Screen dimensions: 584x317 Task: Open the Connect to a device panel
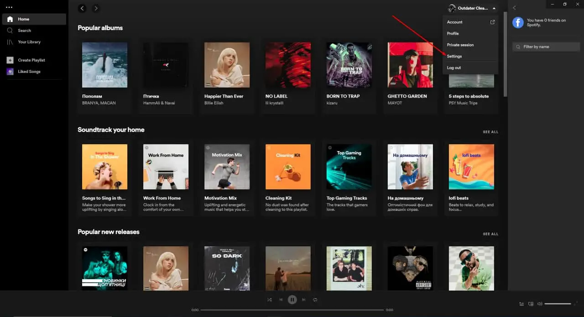tap(531, 303)
